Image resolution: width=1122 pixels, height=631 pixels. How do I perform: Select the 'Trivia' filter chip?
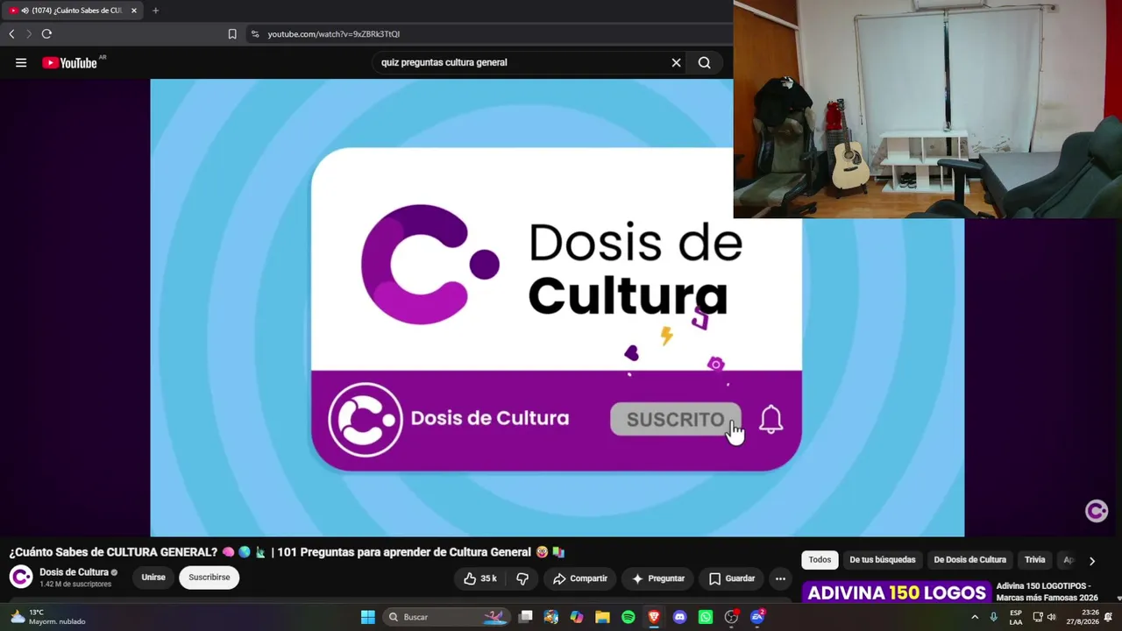tap(1035, 560)
